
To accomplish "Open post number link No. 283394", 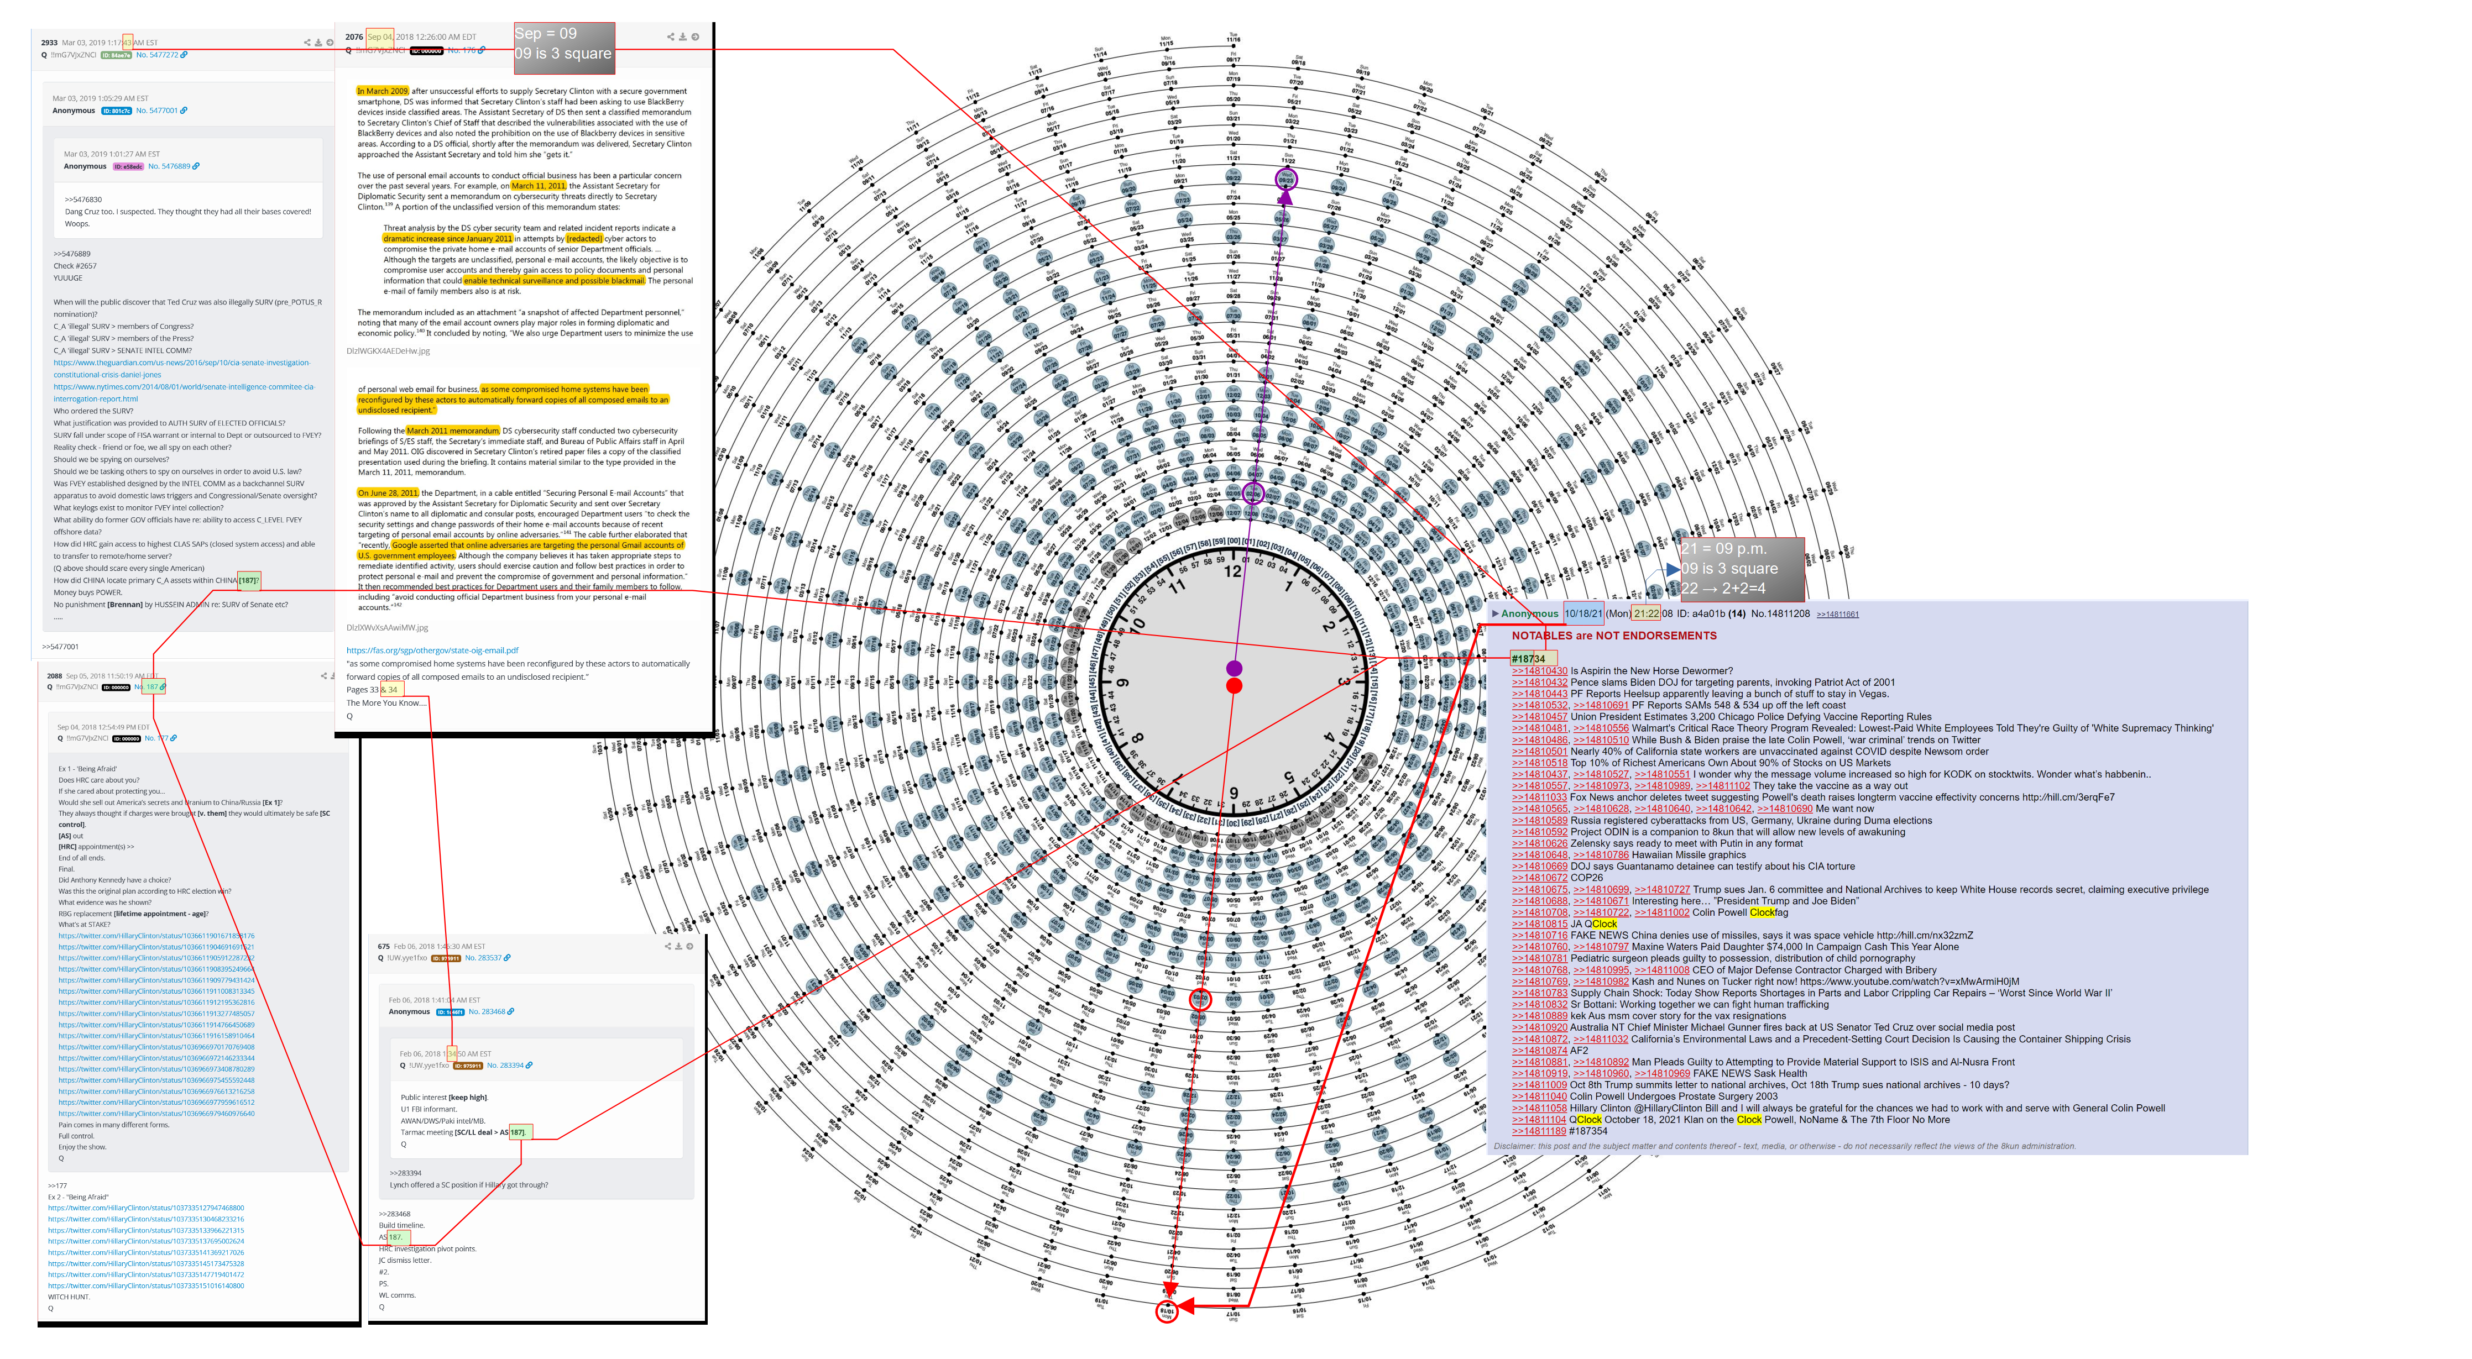I will (505, 1064).
